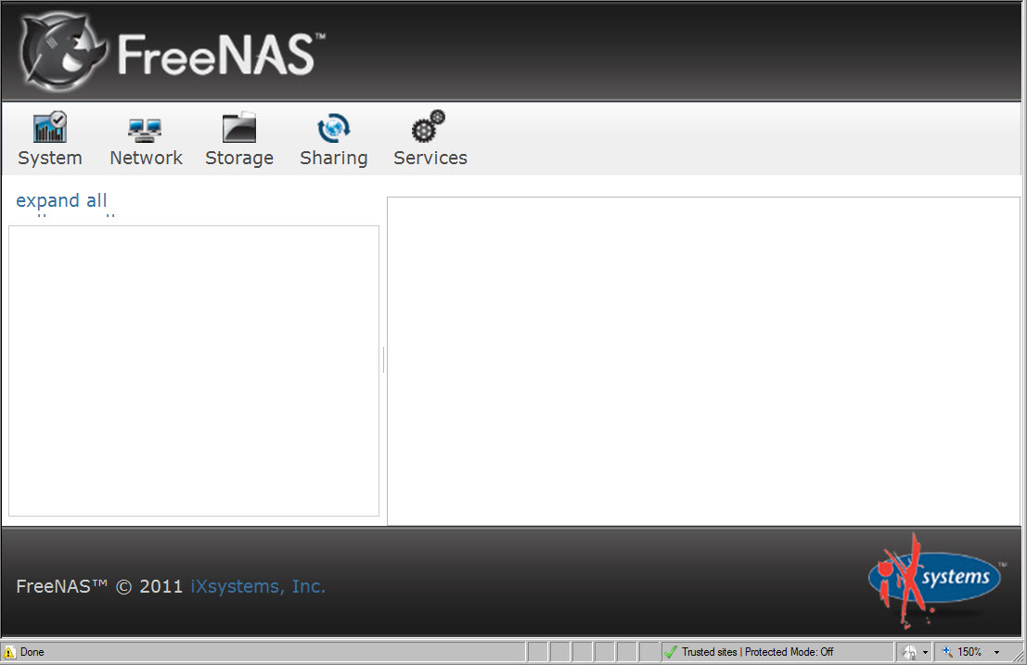Screen dimensions: 1027x665
Task: Select the Sharing menu label
Action: click(334, 159)
